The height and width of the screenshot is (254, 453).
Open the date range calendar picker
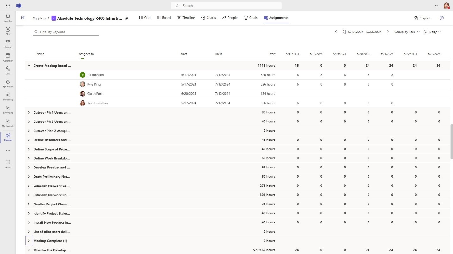(362, 32)
